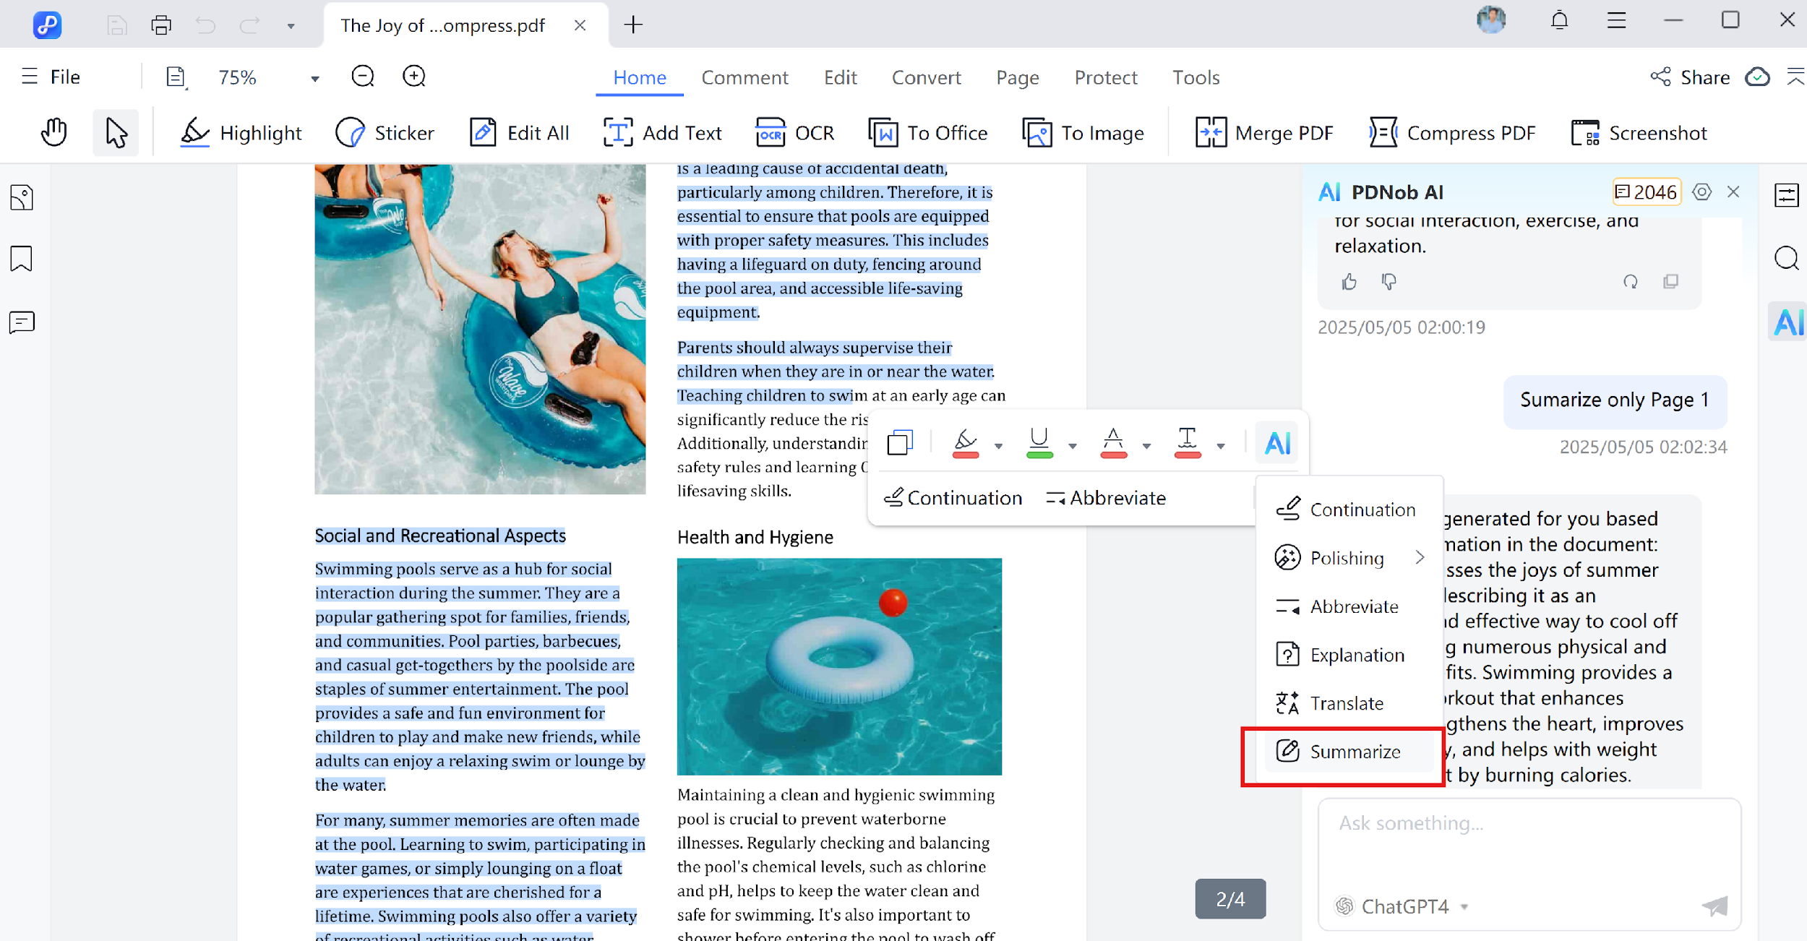This screenshot has width=1807, height=941.
Task: Click thumbs up on AI response
Action: [1349, 282]
